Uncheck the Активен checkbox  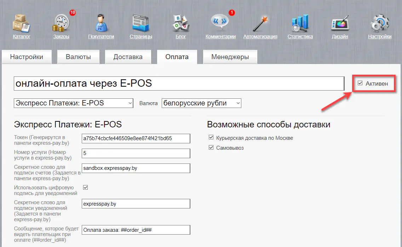[360, 83]
